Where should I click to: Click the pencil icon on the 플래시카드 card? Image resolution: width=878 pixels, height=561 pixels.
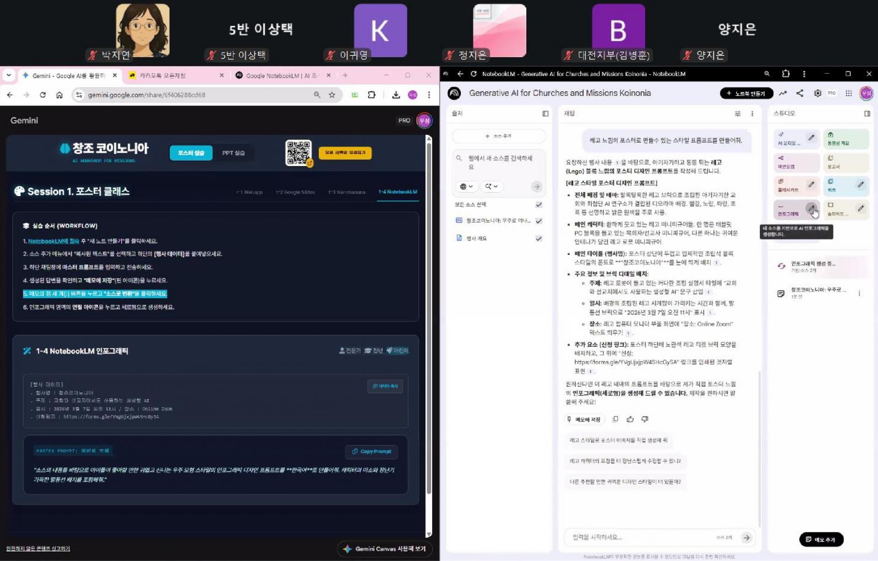click(811, 184)
